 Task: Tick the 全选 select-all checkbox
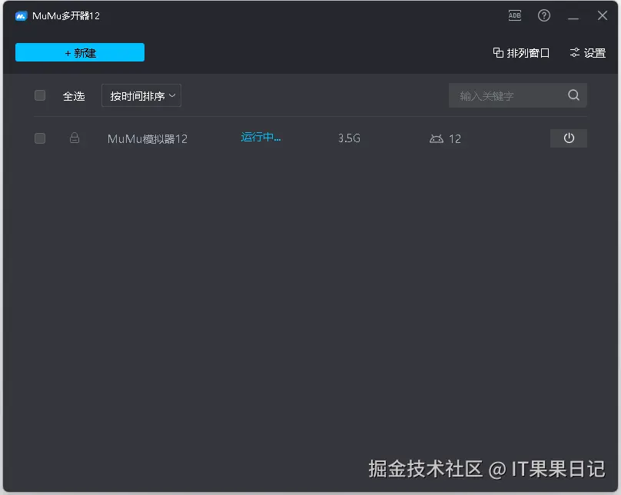tap(40, 95)
